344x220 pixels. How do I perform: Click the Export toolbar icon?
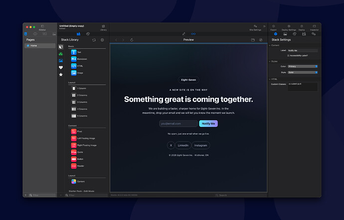coord(273,27)
